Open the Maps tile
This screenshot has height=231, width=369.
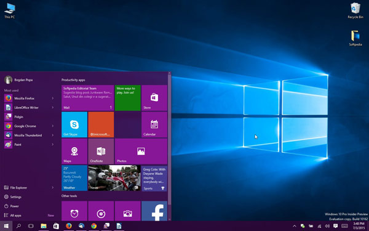[74, 152]
